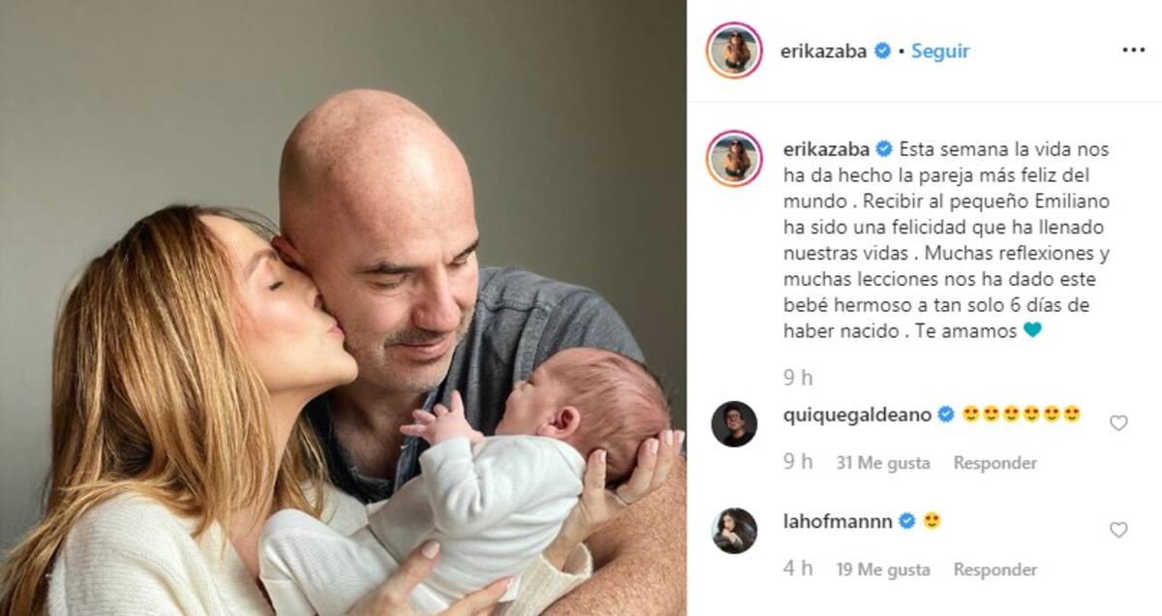The image size is (1162, 616).
Task: Like quiquegaldeano's comment with the heart
Action: 1118,423
